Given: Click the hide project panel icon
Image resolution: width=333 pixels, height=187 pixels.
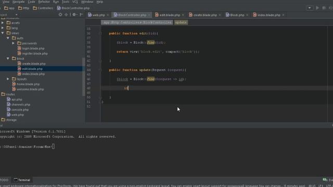Looking at the screenshot, I should 81,15.
